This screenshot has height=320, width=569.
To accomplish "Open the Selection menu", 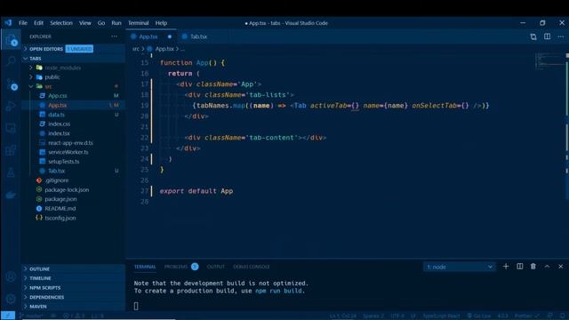I will pos(61,23).
